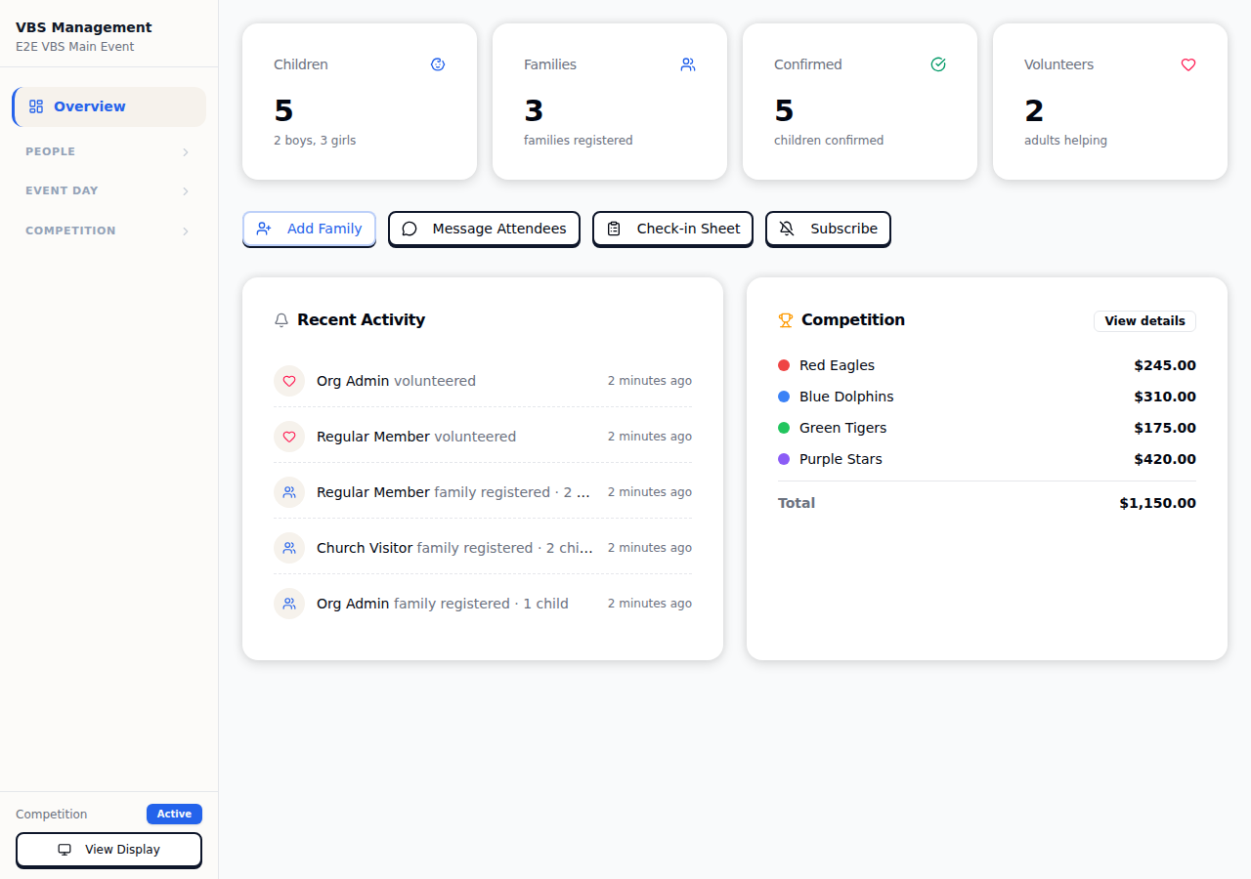
Task: Click the trophy icon beside Competition
Action: point(785,319)
